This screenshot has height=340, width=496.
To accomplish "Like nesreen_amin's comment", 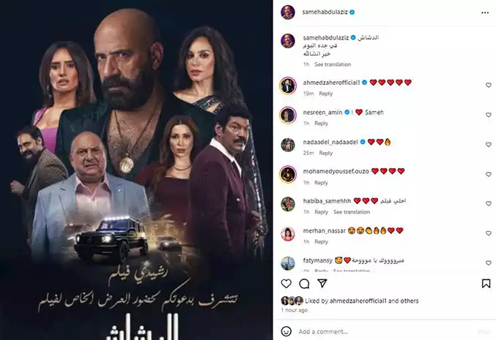I will [x=489, y=115].
